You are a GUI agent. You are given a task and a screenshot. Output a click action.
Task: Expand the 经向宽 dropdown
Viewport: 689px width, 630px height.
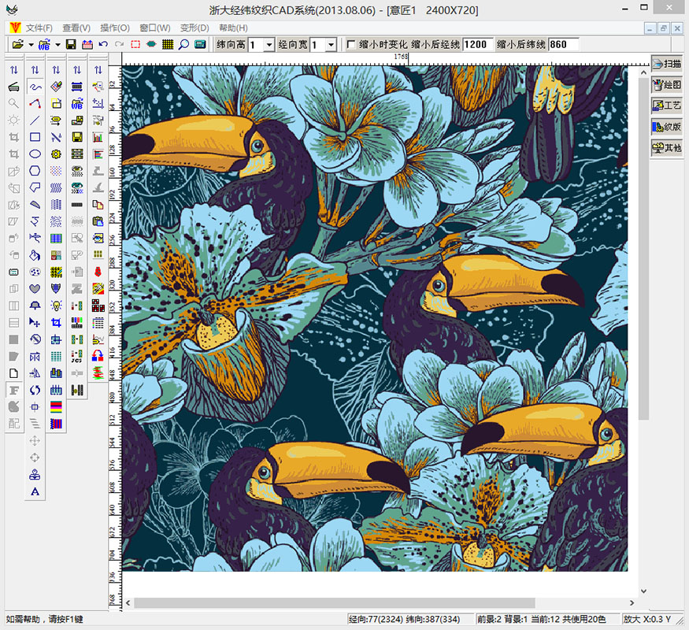331,45
